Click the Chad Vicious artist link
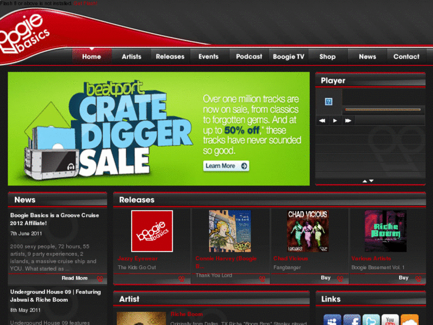The image size is (433, 325). (x=291, y=259)
